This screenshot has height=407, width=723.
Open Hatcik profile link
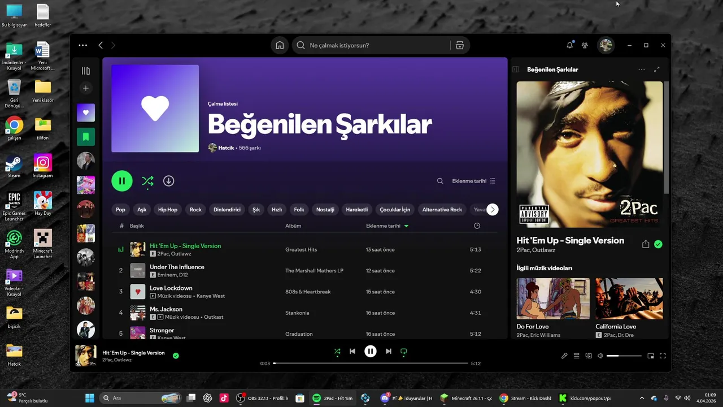[x=226, y=148]
